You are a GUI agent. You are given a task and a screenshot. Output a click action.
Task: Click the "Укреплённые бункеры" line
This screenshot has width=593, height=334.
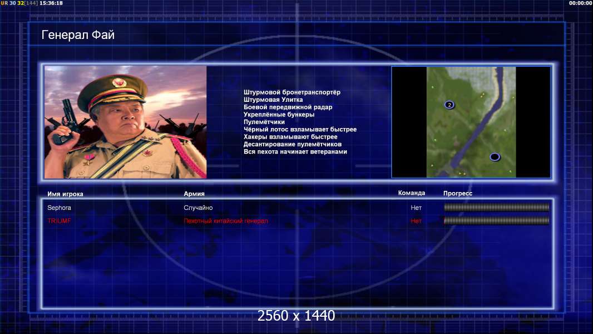[279, 114]
